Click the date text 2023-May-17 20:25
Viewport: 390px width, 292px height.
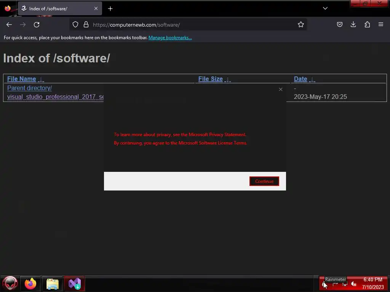point(320,97)
